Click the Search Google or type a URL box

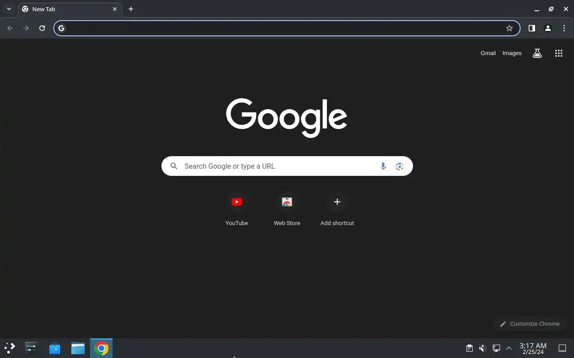pyautogui.click(x=287, y=166)
